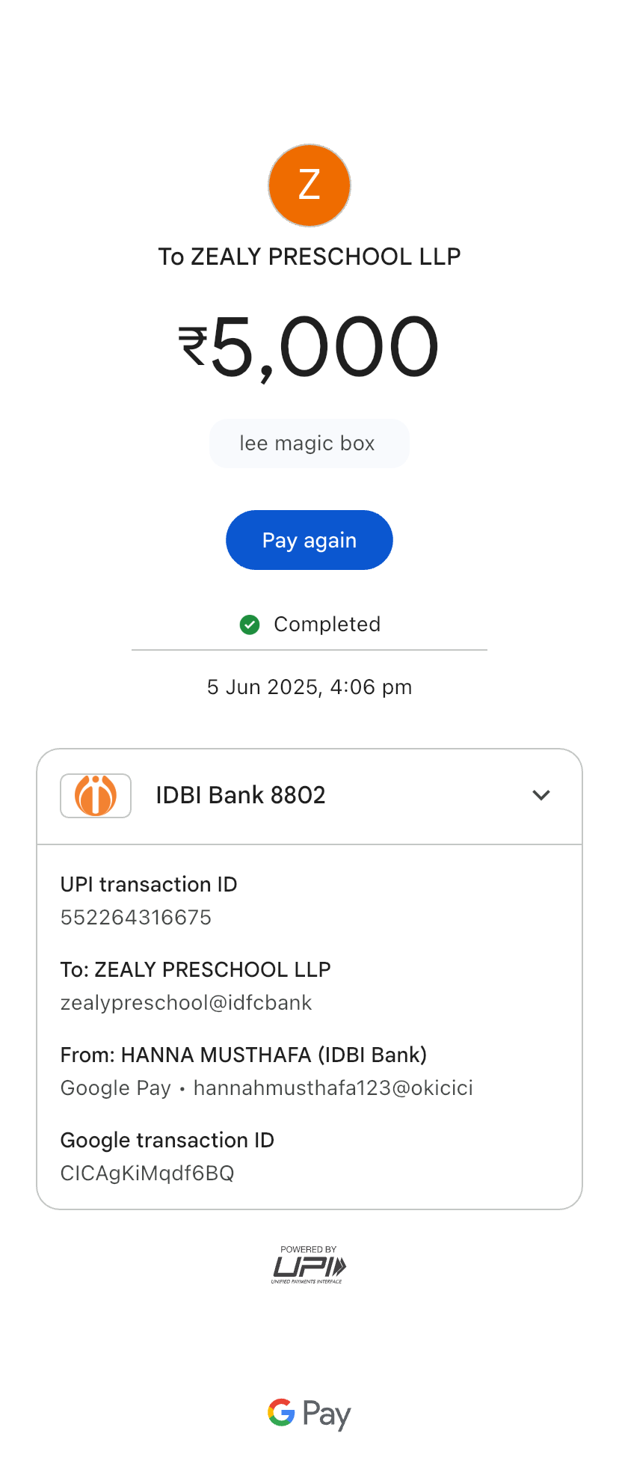Expand the IDBI Bank 8802 chevron
The height and width of the screenshot is (1457, 619).
pos(541,795)
